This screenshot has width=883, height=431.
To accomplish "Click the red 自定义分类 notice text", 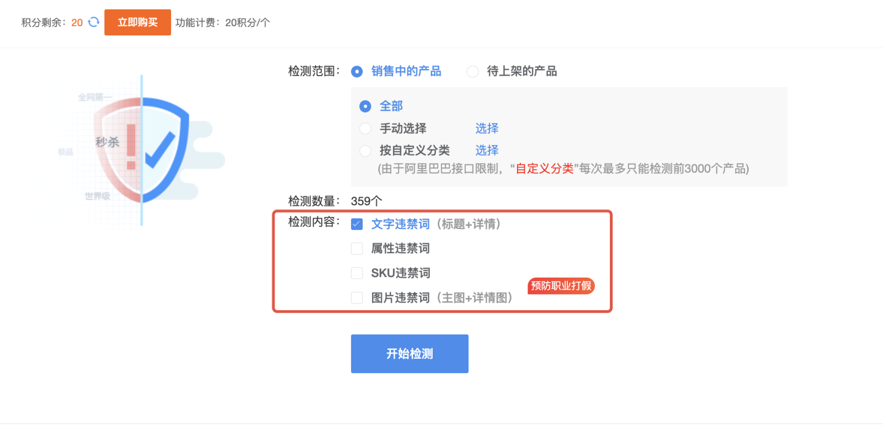I will pyautogui.click(x=545, y=169).
